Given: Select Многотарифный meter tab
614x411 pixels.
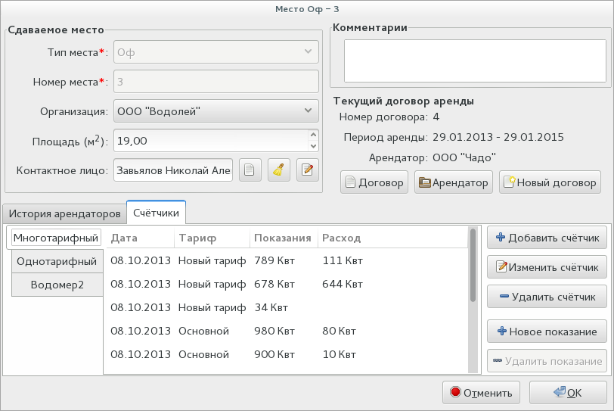Looking at the screenshot, I should pyautogui.click(x=56, y=238).
